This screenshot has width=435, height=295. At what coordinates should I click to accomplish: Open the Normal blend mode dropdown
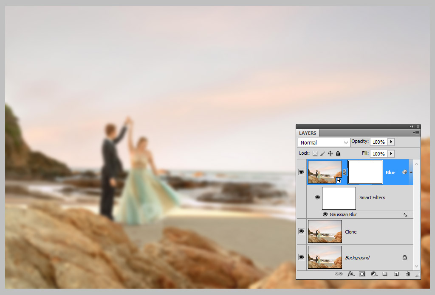tap(324, 142)
